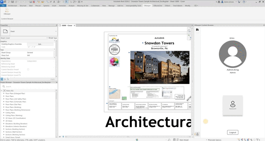
Task: Select Floor Plans (Site Plan) in Project Browser
Action: coord(13,104)
